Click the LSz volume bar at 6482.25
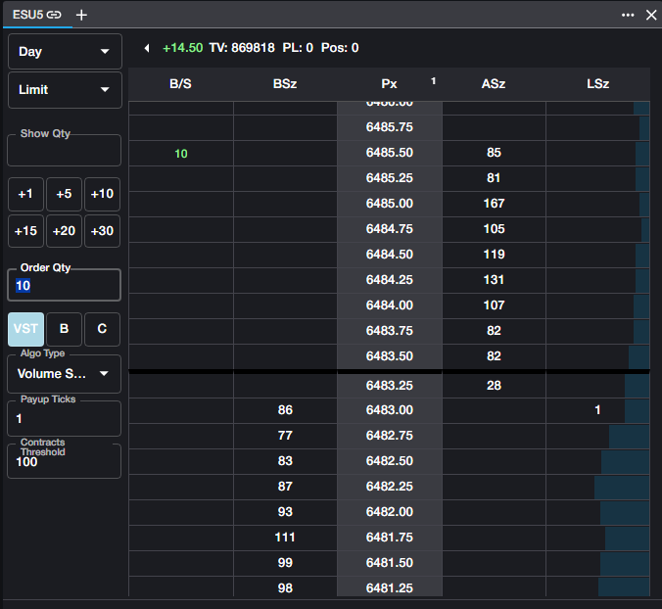662x609 pixels. (621, 487)
